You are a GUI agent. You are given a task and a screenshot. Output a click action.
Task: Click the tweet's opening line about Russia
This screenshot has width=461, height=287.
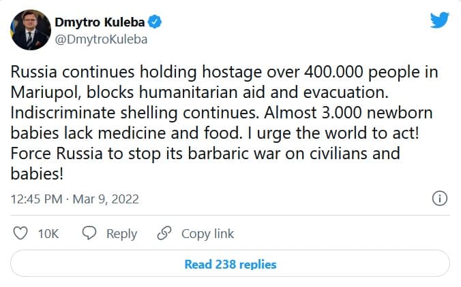(225, 73)
